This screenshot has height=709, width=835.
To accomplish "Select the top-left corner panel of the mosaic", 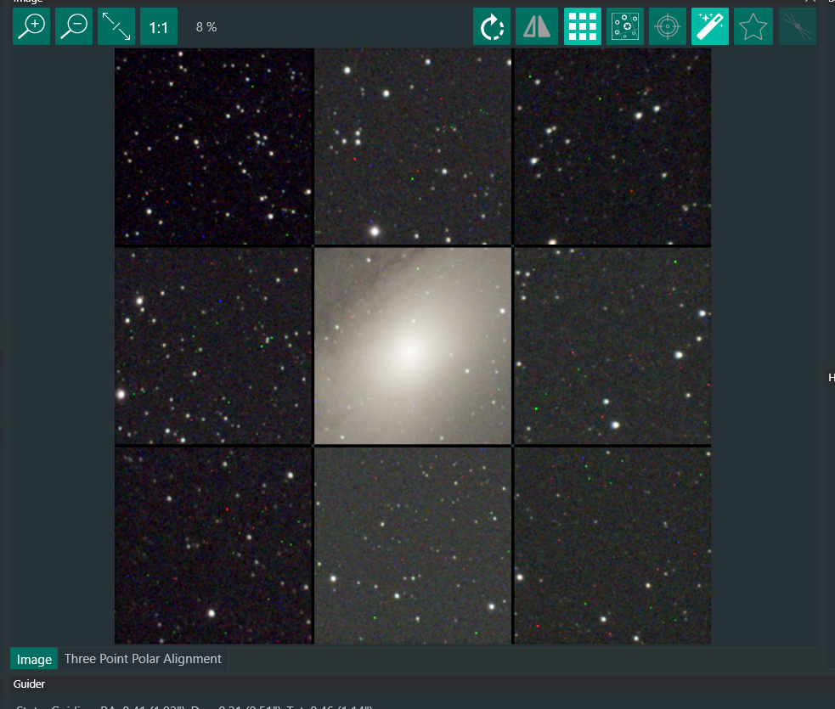I will click(x=213, y=147).
